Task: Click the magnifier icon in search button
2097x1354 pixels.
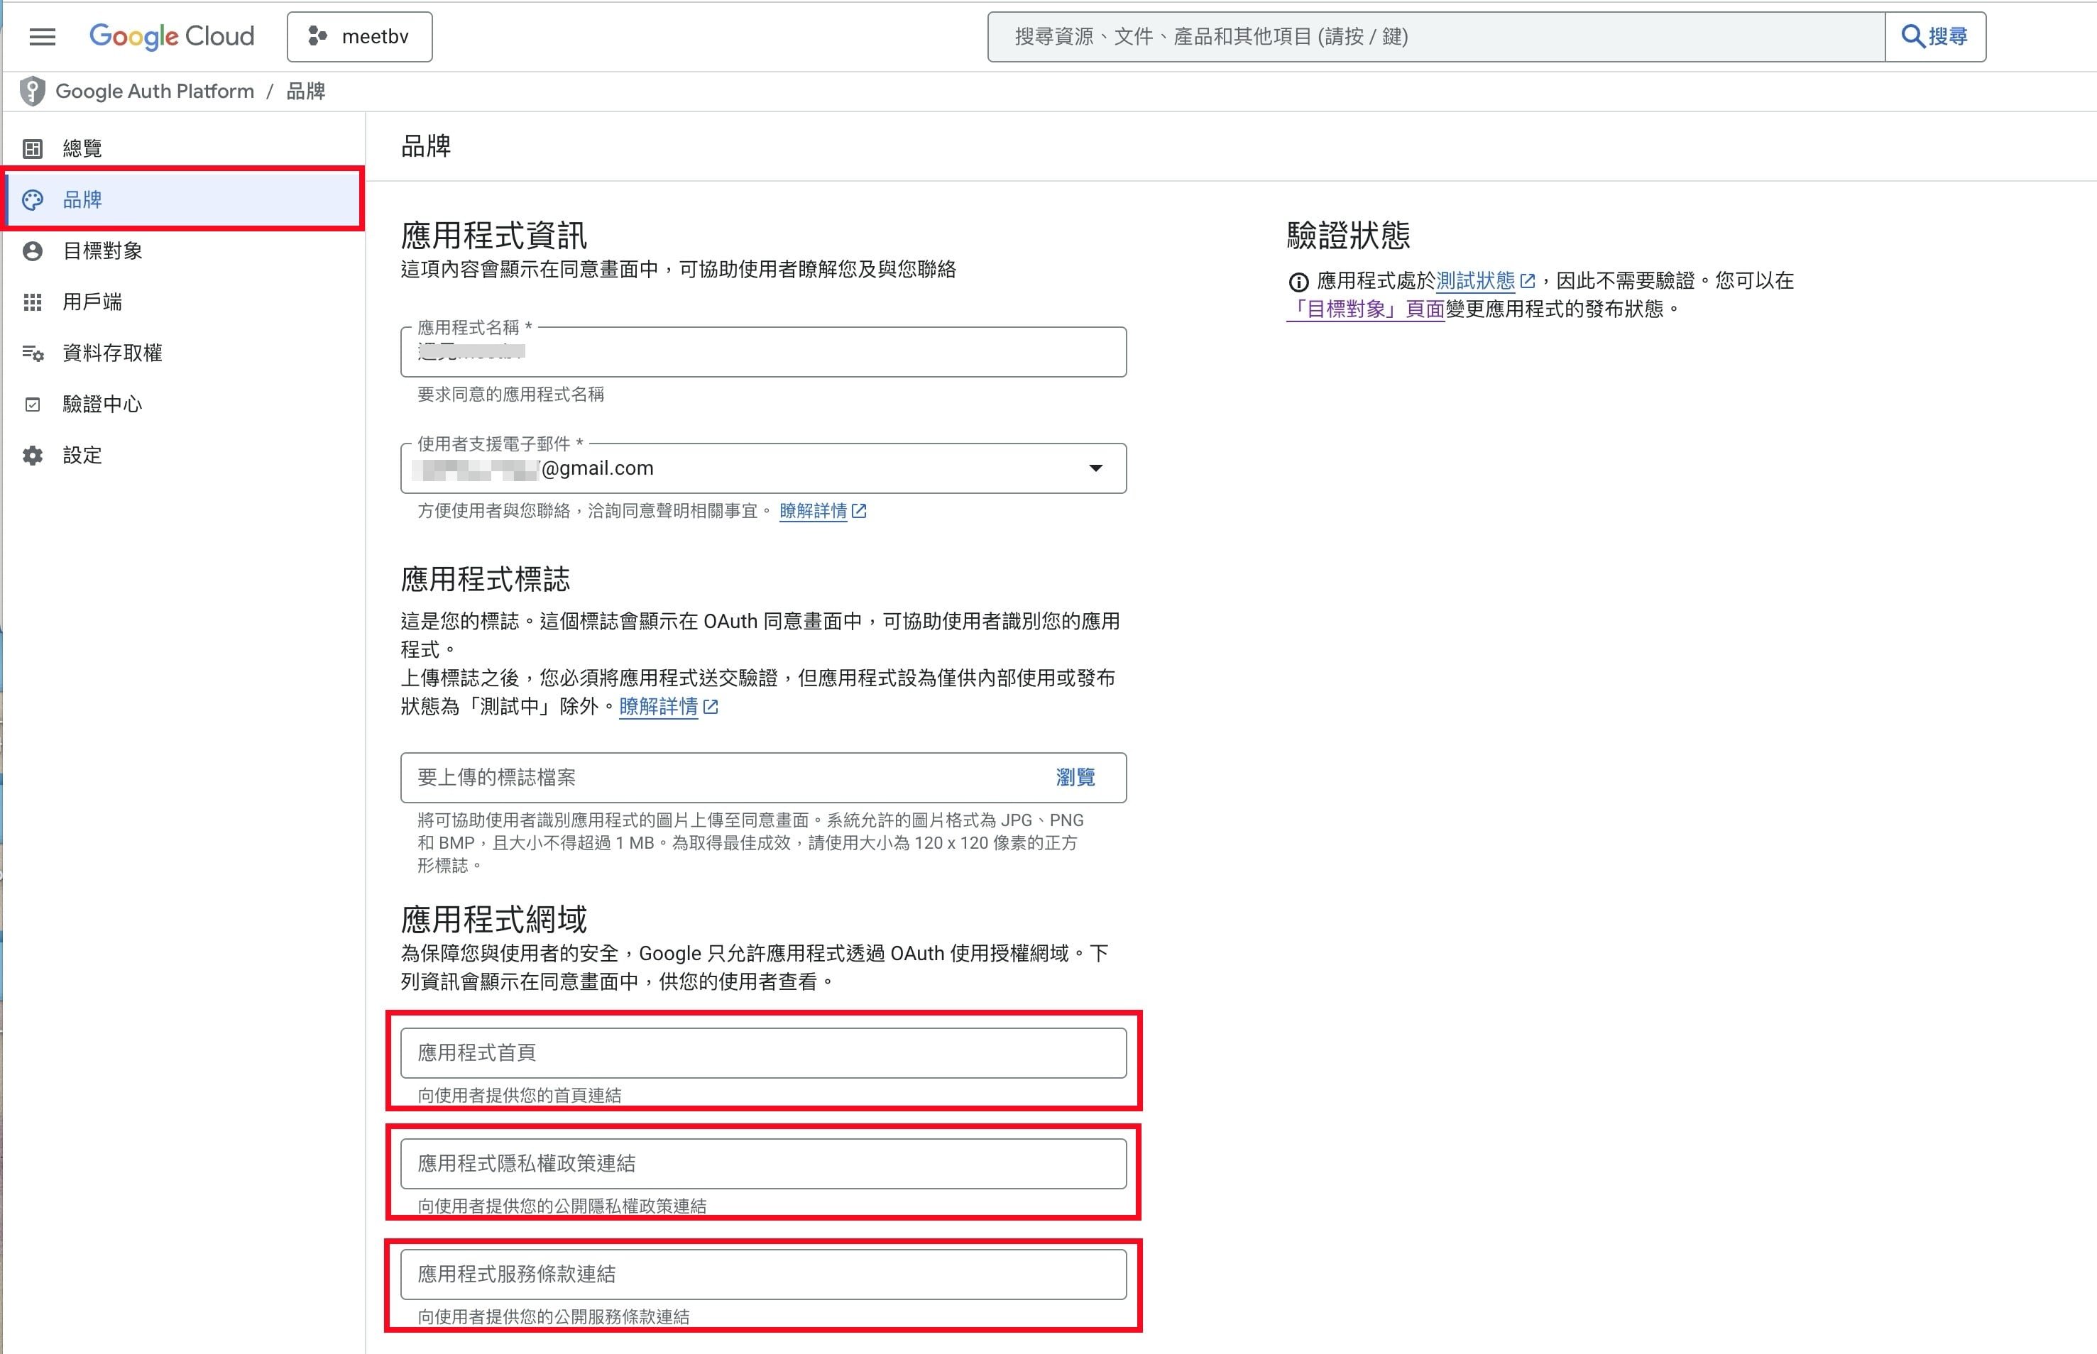Action: tap(1912, 36)
